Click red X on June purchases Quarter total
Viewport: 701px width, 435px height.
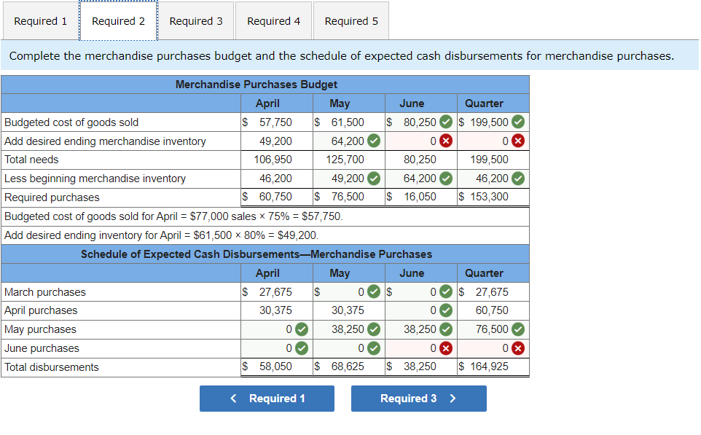tap(519, 348)
